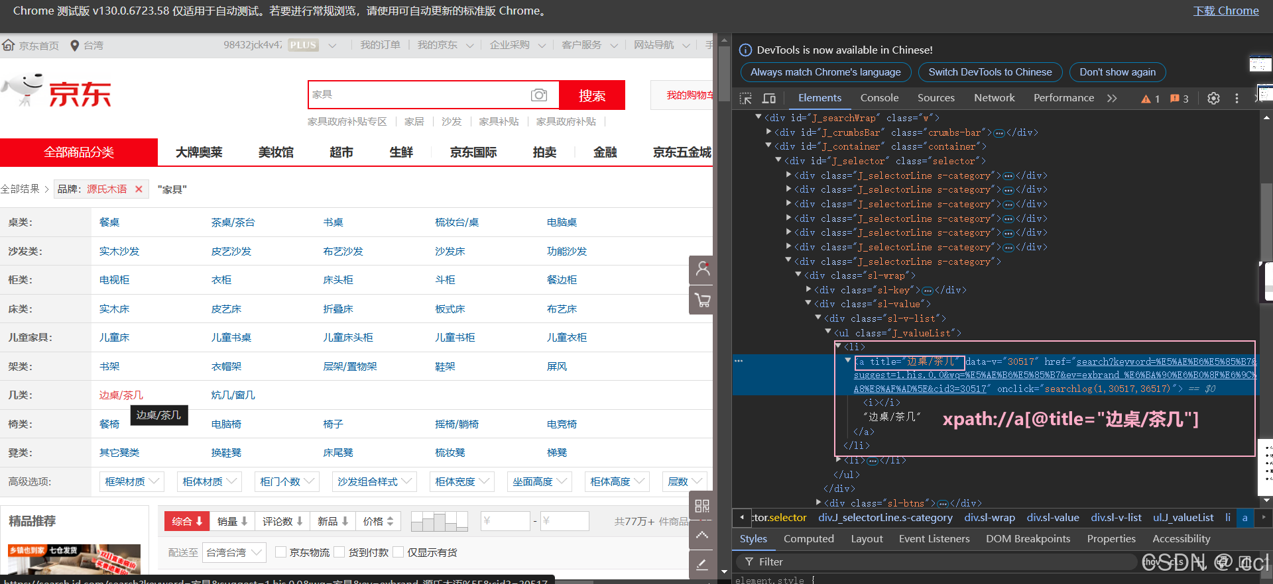Collapse the J_valueList ul node
The height and width of the screenshot is (584, 1273).
[x=828, y=332]
